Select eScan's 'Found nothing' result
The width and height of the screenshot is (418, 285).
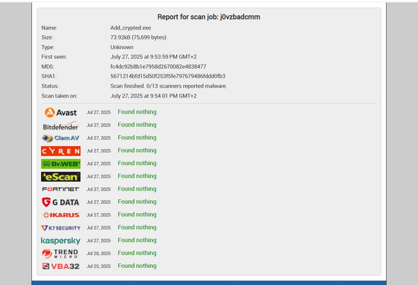click(x=137, y=176)
